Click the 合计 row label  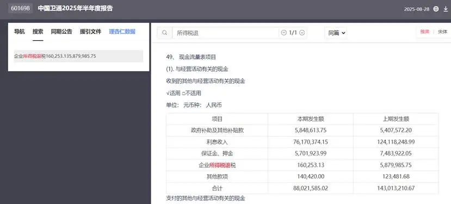pyautogui.click(x=217, y=188)
